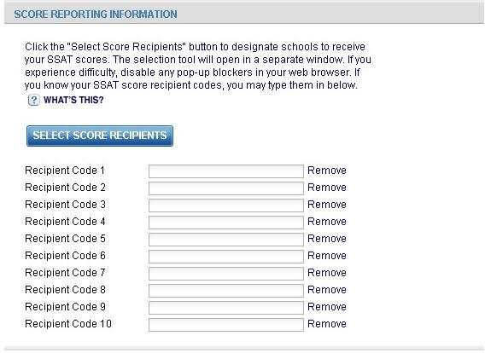Focus the Recipient Code 7 input field
Viewport: 491px width, 353px height.
click(x=226, y=273)
